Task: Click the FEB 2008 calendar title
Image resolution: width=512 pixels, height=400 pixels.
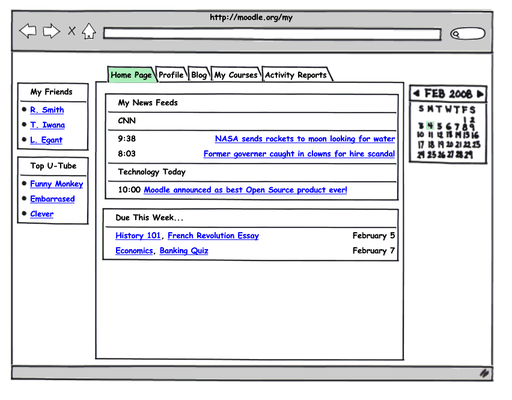Action: coord(448,94)
